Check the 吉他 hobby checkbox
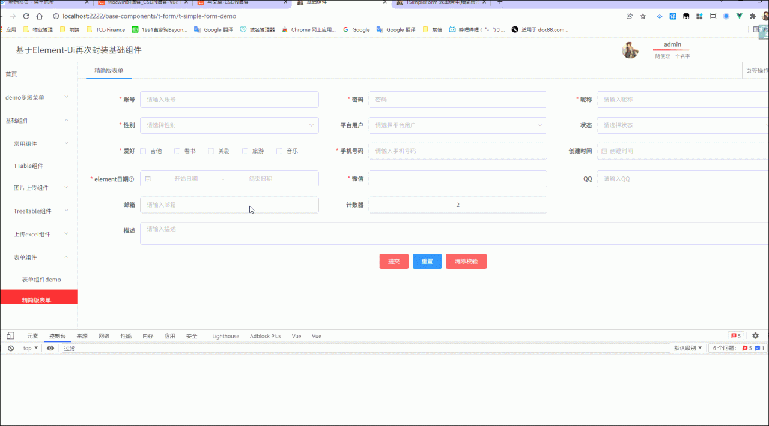Viewport: 769px width, 426px height. [x=143, y=151]
